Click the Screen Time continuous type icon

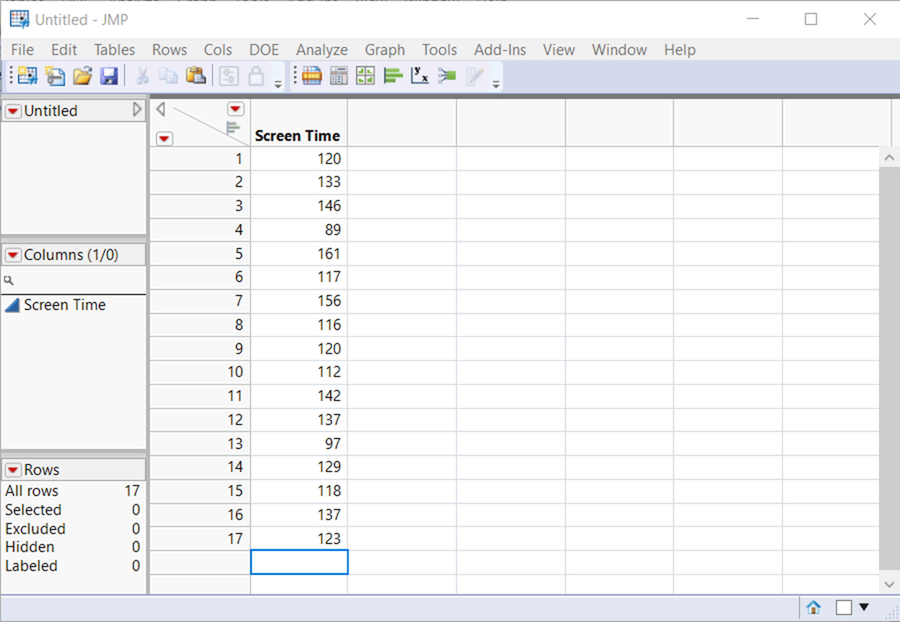12,305
